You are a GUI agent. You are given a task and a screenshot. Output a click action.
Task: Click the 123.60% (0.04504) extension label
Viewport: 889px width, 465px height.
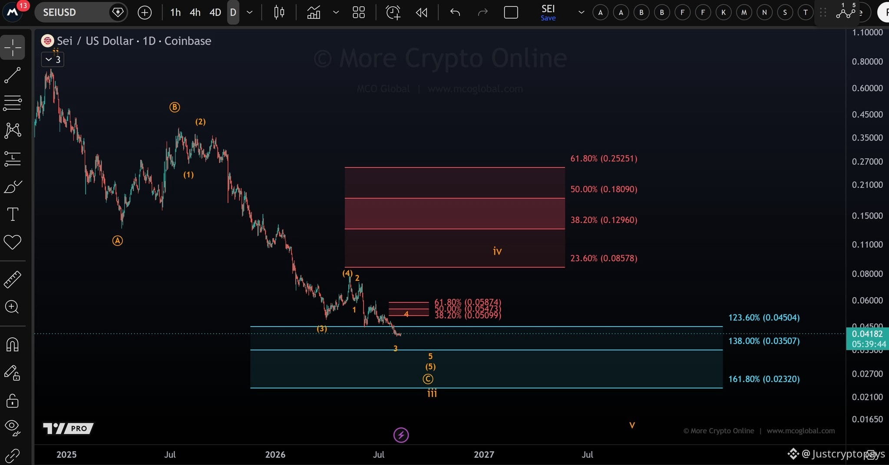pyautogui.click(x=764, y=318)
